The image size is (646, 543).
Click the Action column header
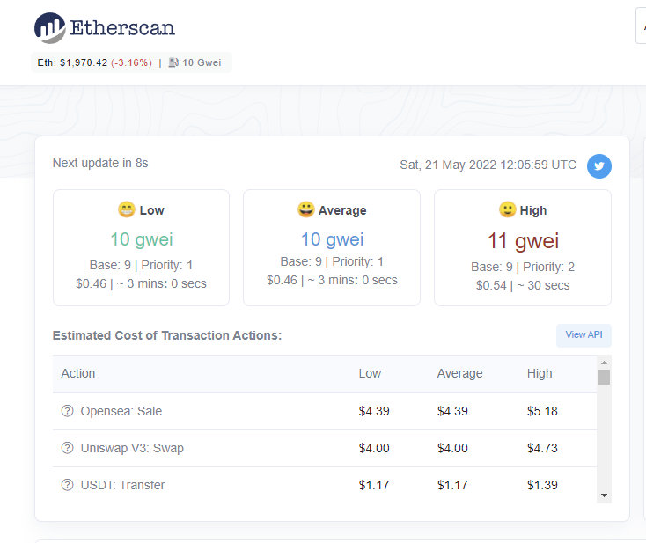(78, 373)
